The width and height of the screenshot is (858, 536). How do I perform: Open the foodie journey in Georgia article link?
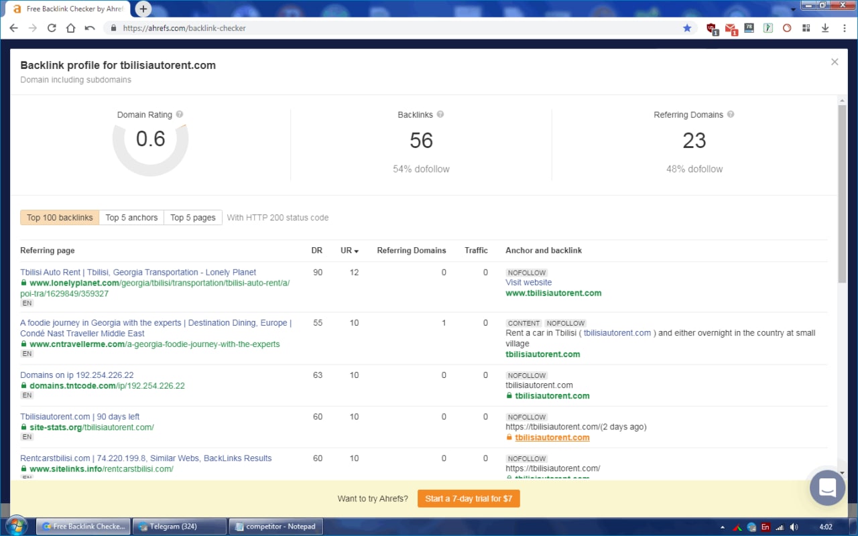[156, 328]
